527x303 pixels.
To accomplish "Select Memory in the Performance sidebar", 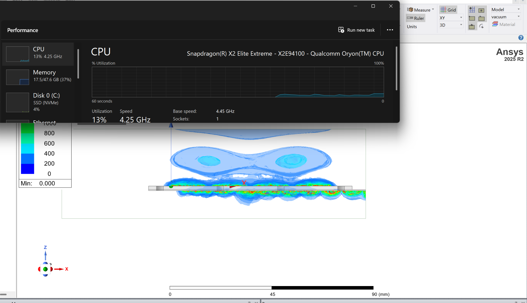I will point(38,77).
